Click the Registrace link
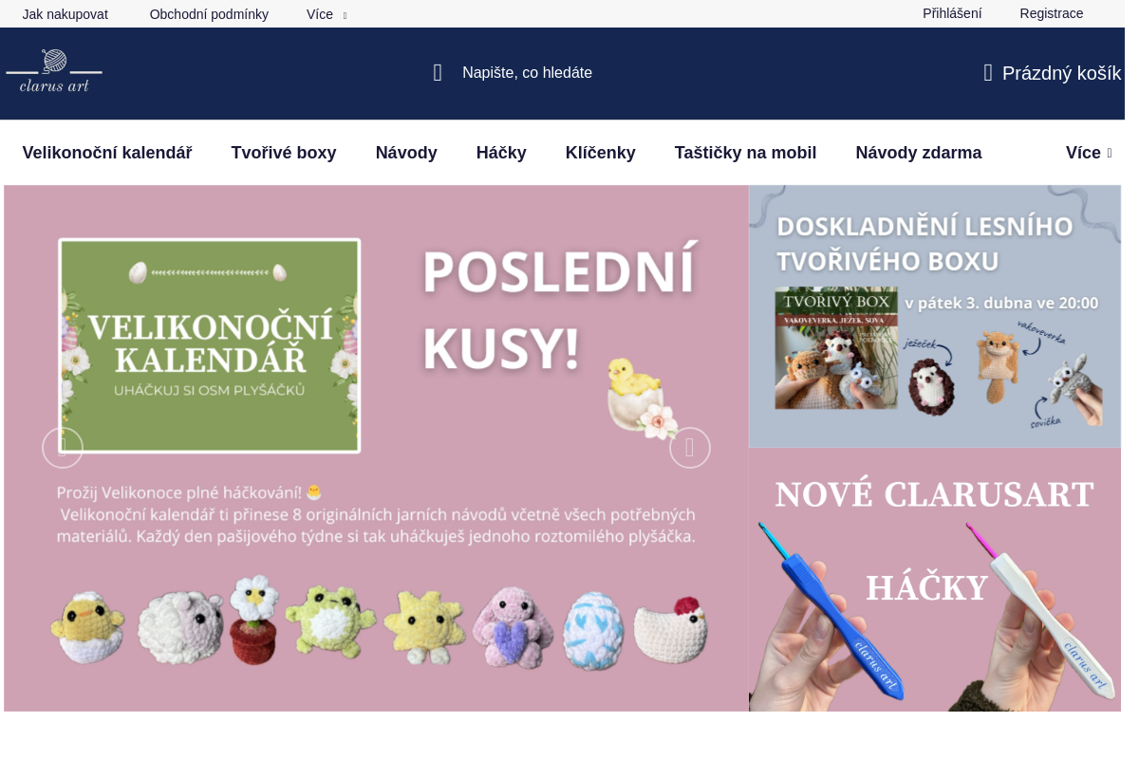This screenshot has width=1139, height=759. tap(1052, 13)
